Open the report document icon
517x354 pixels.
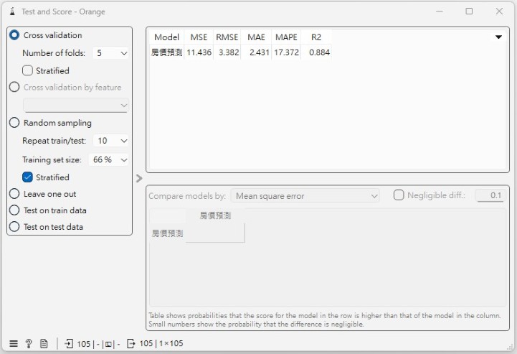(x=44, y=343)
